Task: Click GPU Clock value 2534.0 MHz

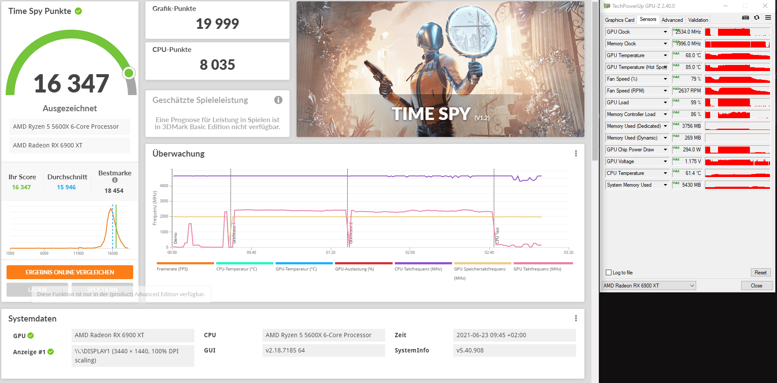Action: [687, 32]
